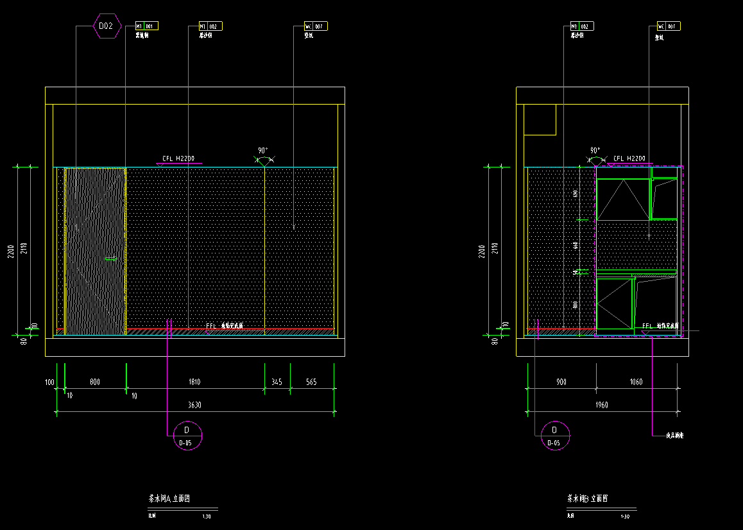Select the right D-05 section callout circle

pyautogui.click(x=555, y=436)
